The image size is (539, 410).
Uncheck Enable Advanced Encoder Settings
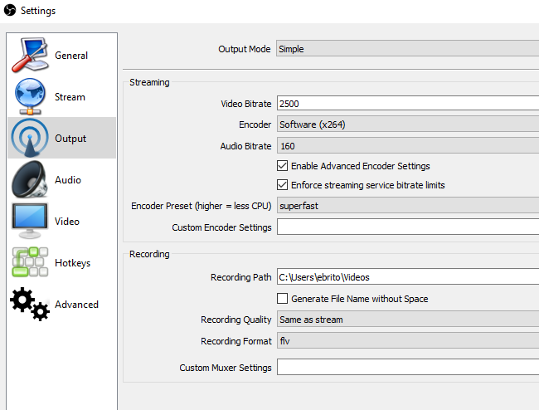pyautogui.click(x=283, y=166)
